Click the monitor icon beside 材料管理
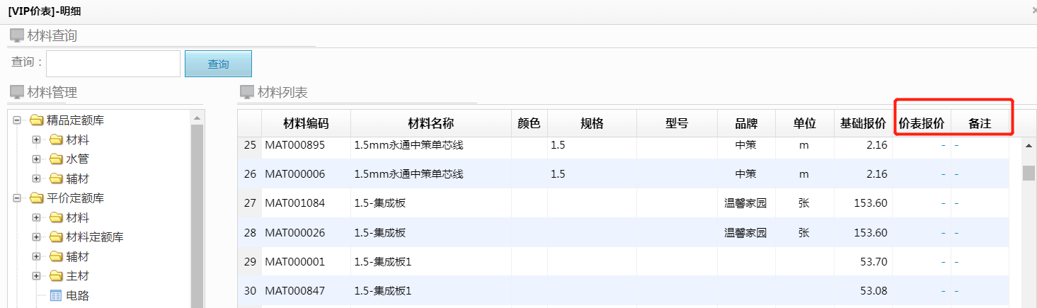This screenshot has height=308, width=1037. tap(16, 92)
